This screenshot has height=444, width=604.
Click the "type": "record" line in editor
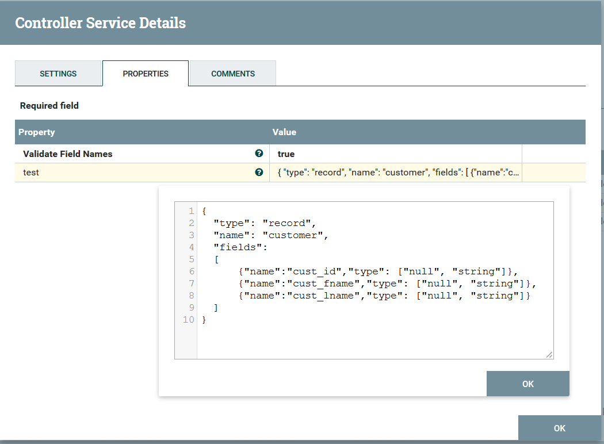point(265,223)
